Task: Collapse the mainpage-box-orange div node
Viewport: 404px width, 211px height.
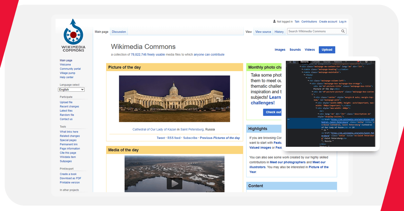Action: [310, 83]
